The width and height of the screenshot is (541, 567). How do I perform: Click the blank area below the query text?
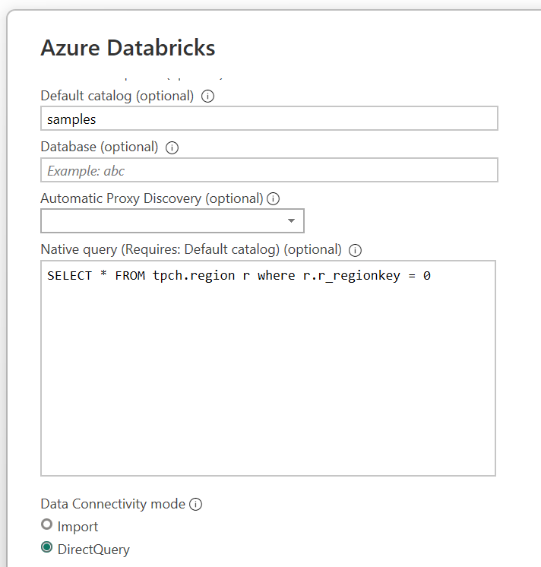(x=267, y=380)
